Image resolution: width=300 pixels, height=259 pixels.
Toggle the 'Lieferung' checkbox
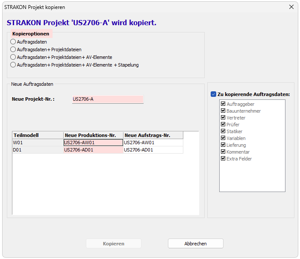click(223, 145)
